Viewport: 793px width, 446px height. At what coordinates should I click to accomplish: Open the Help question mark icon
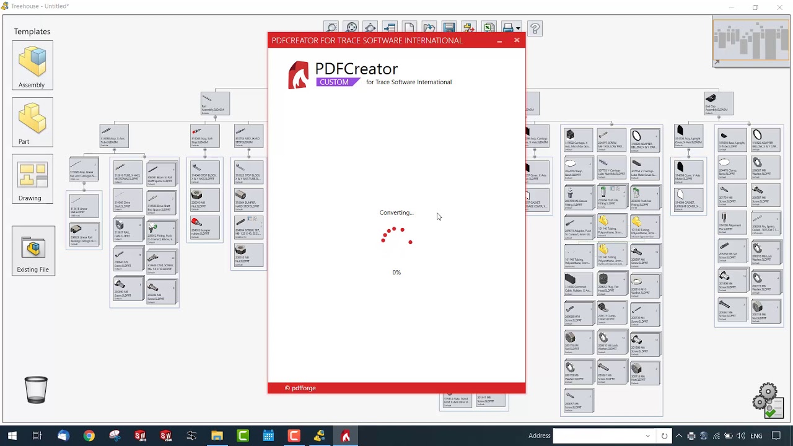point(535,28)
